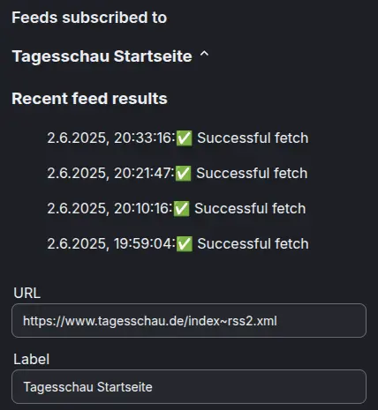Click the URL field label
The width and height of the screenshot is (378, 410).
(x=27, y=293)
